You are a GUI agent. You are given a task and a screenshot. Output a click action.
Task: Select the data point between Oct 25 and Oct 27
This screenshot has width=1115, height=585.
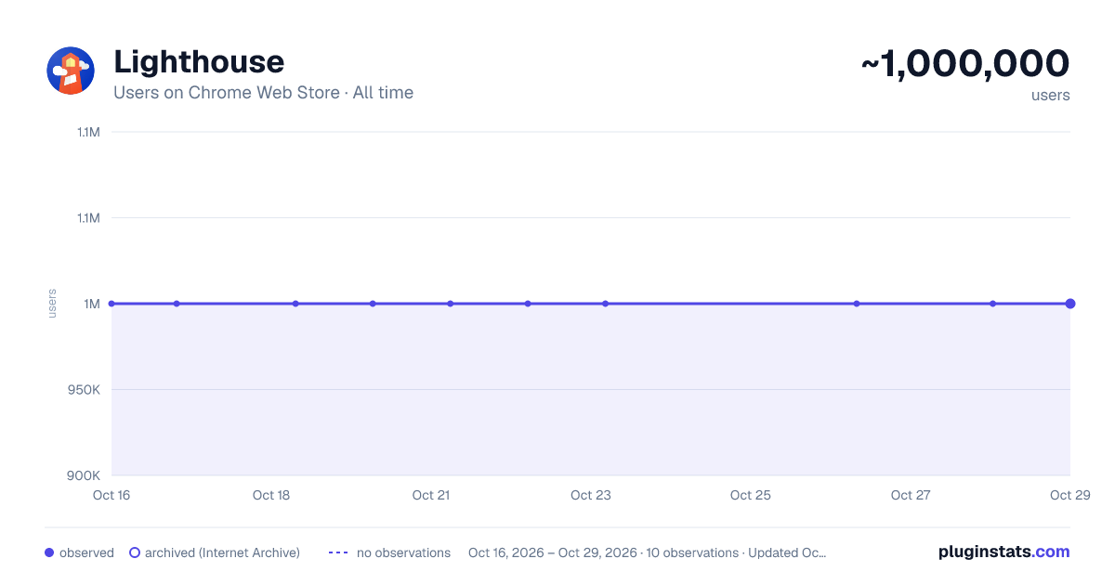point(857,304)
